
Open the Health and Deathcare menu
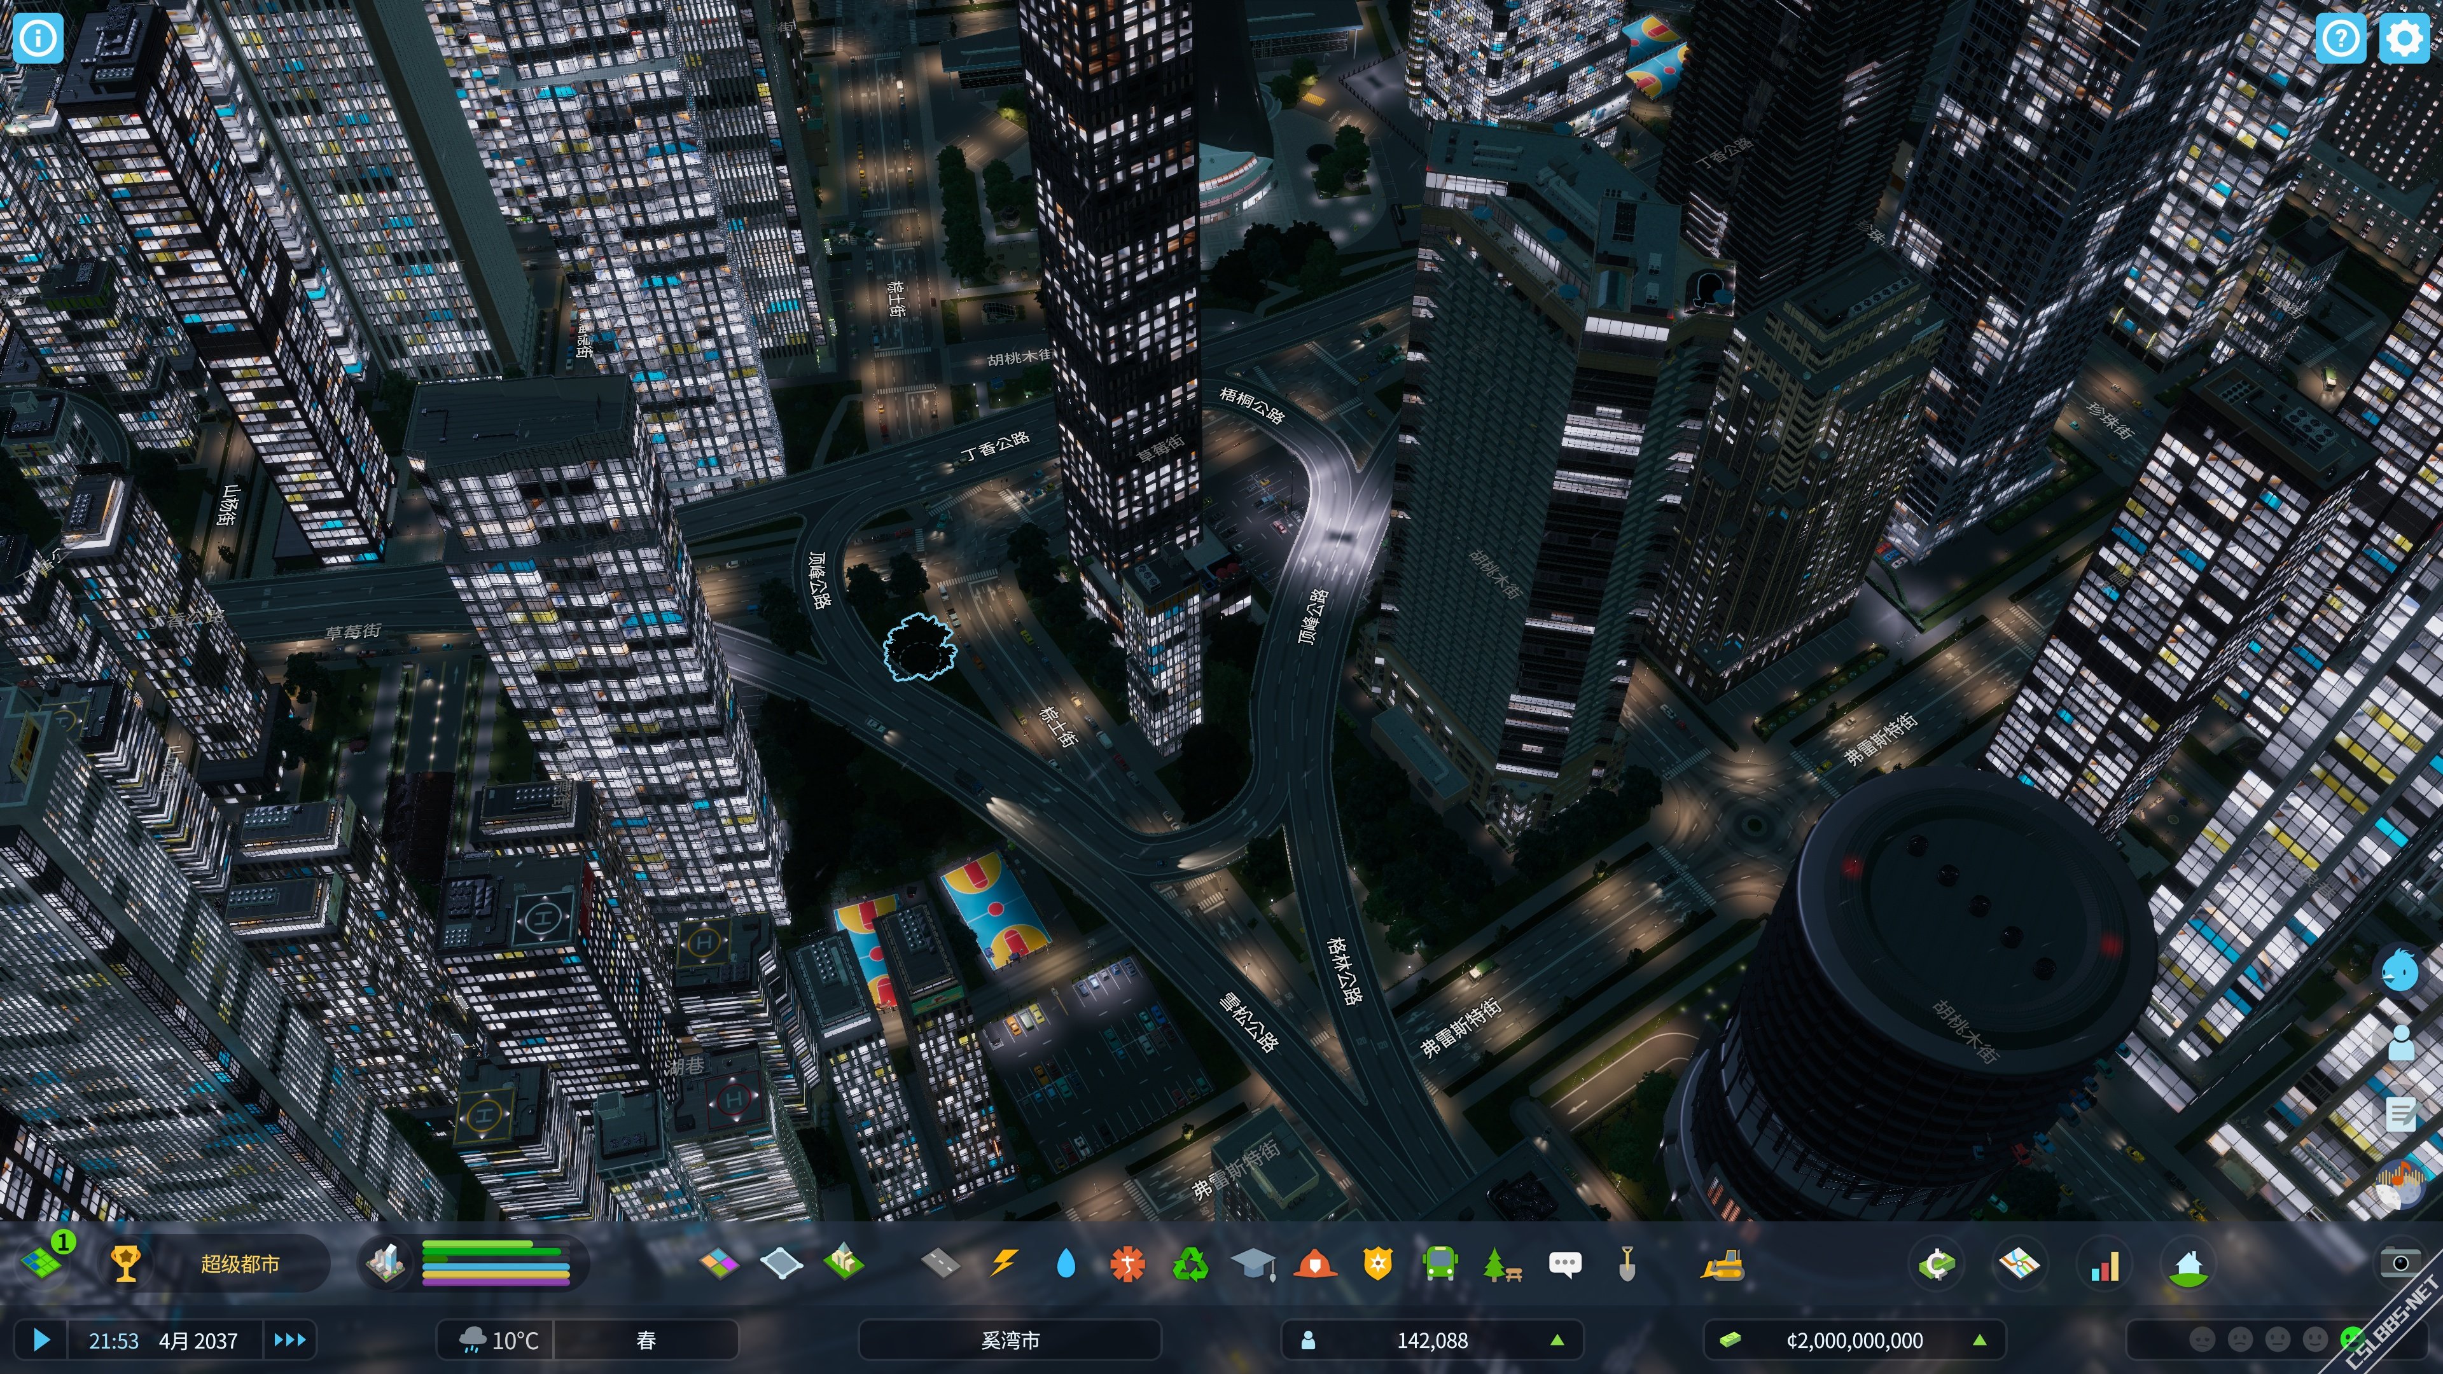pos(1127,1263)
